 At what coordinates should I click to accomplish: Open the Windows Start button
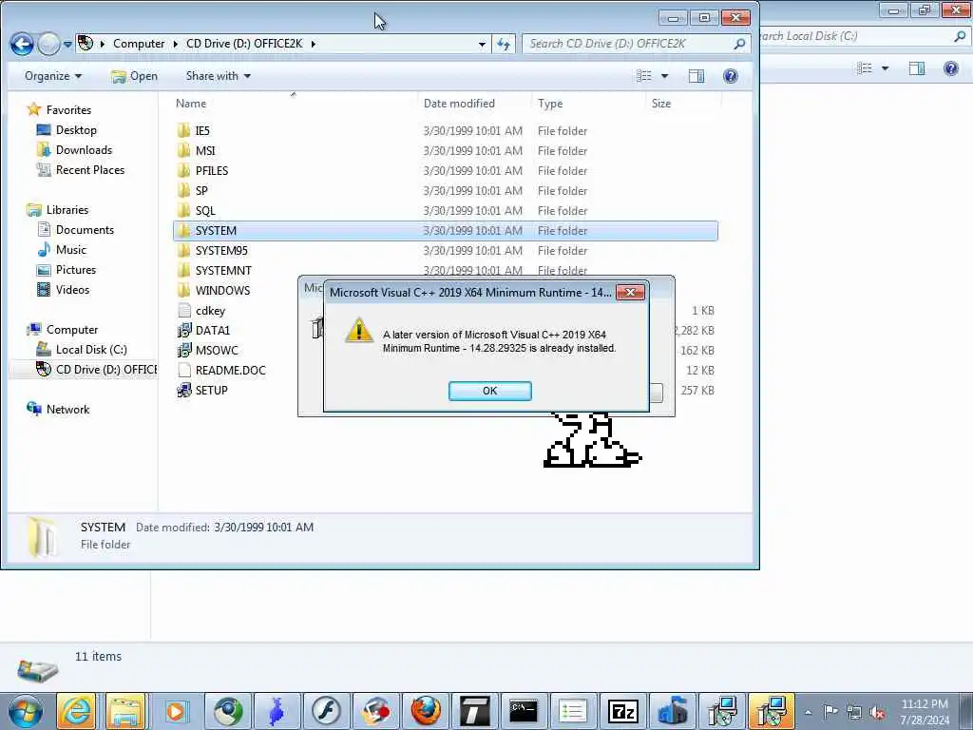[x=26, y=711]
